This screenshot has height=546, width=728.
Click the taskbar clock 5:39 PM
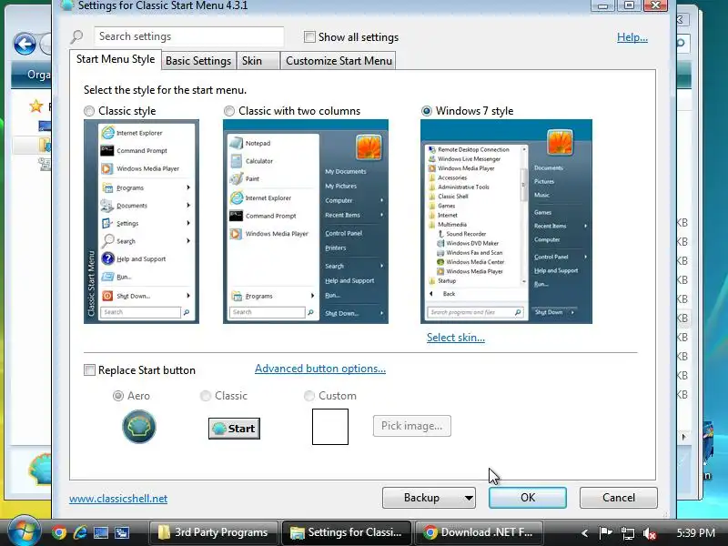695,532
